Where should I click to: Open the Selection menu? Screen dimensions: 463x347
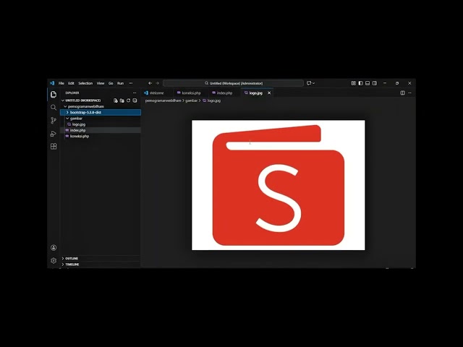(x=85, y=83)
